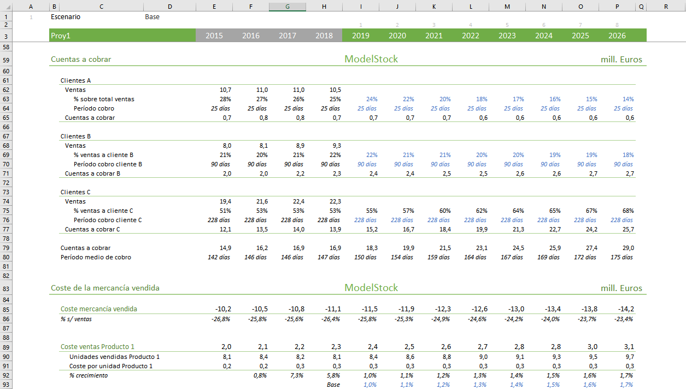686x389 pixels.
Task: Select row 85 header
Action: pos(6,309)
